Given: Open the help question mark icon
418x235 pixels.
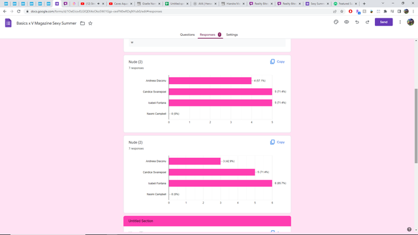Looking at the screenshot, I should tap(410, 229).
